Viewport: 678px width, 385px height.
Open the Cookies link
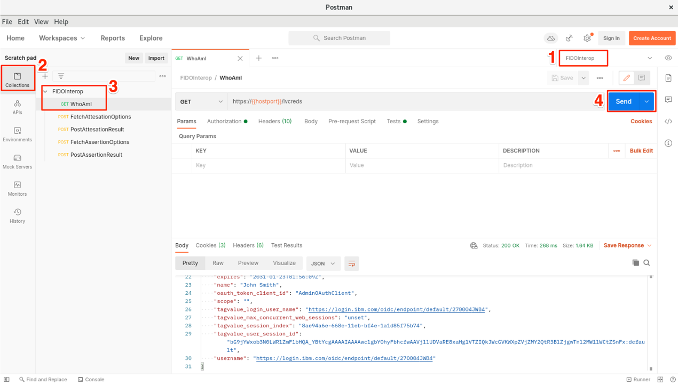pyautogui.click(x=641, y=122)
